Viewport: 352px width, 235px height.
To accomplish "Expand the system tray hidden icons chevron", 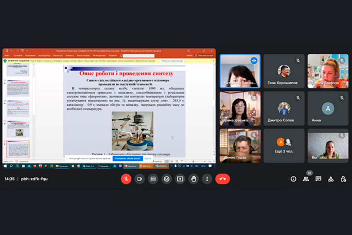I will click(x=172, y=166).
